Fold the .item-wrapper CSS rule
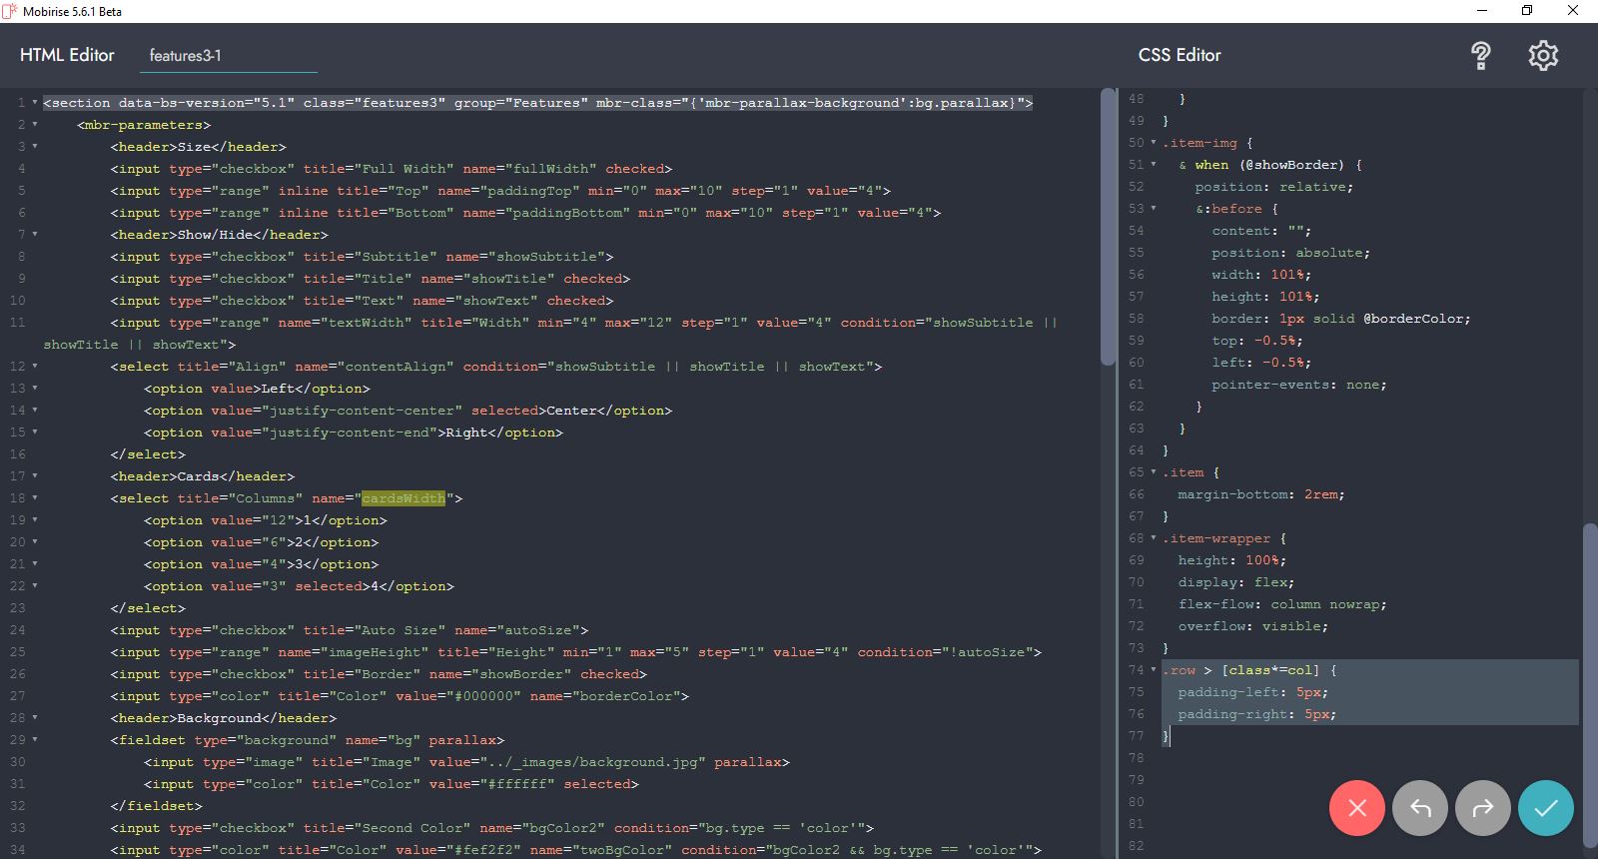 coord(1154,538)
